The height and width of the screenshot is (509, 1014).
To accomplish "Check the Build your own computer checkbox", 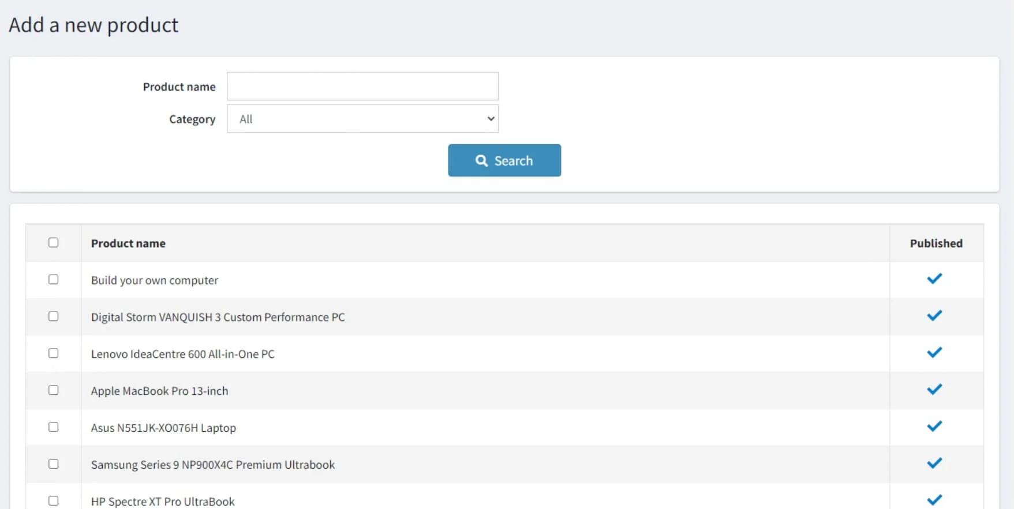I will tap(54, 279).
